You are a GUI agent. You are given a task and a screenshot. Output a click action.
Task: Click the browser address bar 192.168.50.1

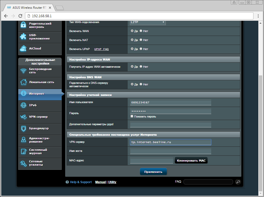point(139,16)
